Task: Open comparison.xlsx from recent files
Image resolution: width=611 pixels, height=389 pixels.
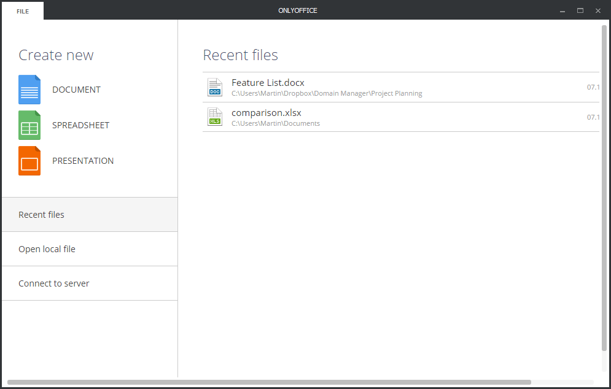Action: pos(400,117)
